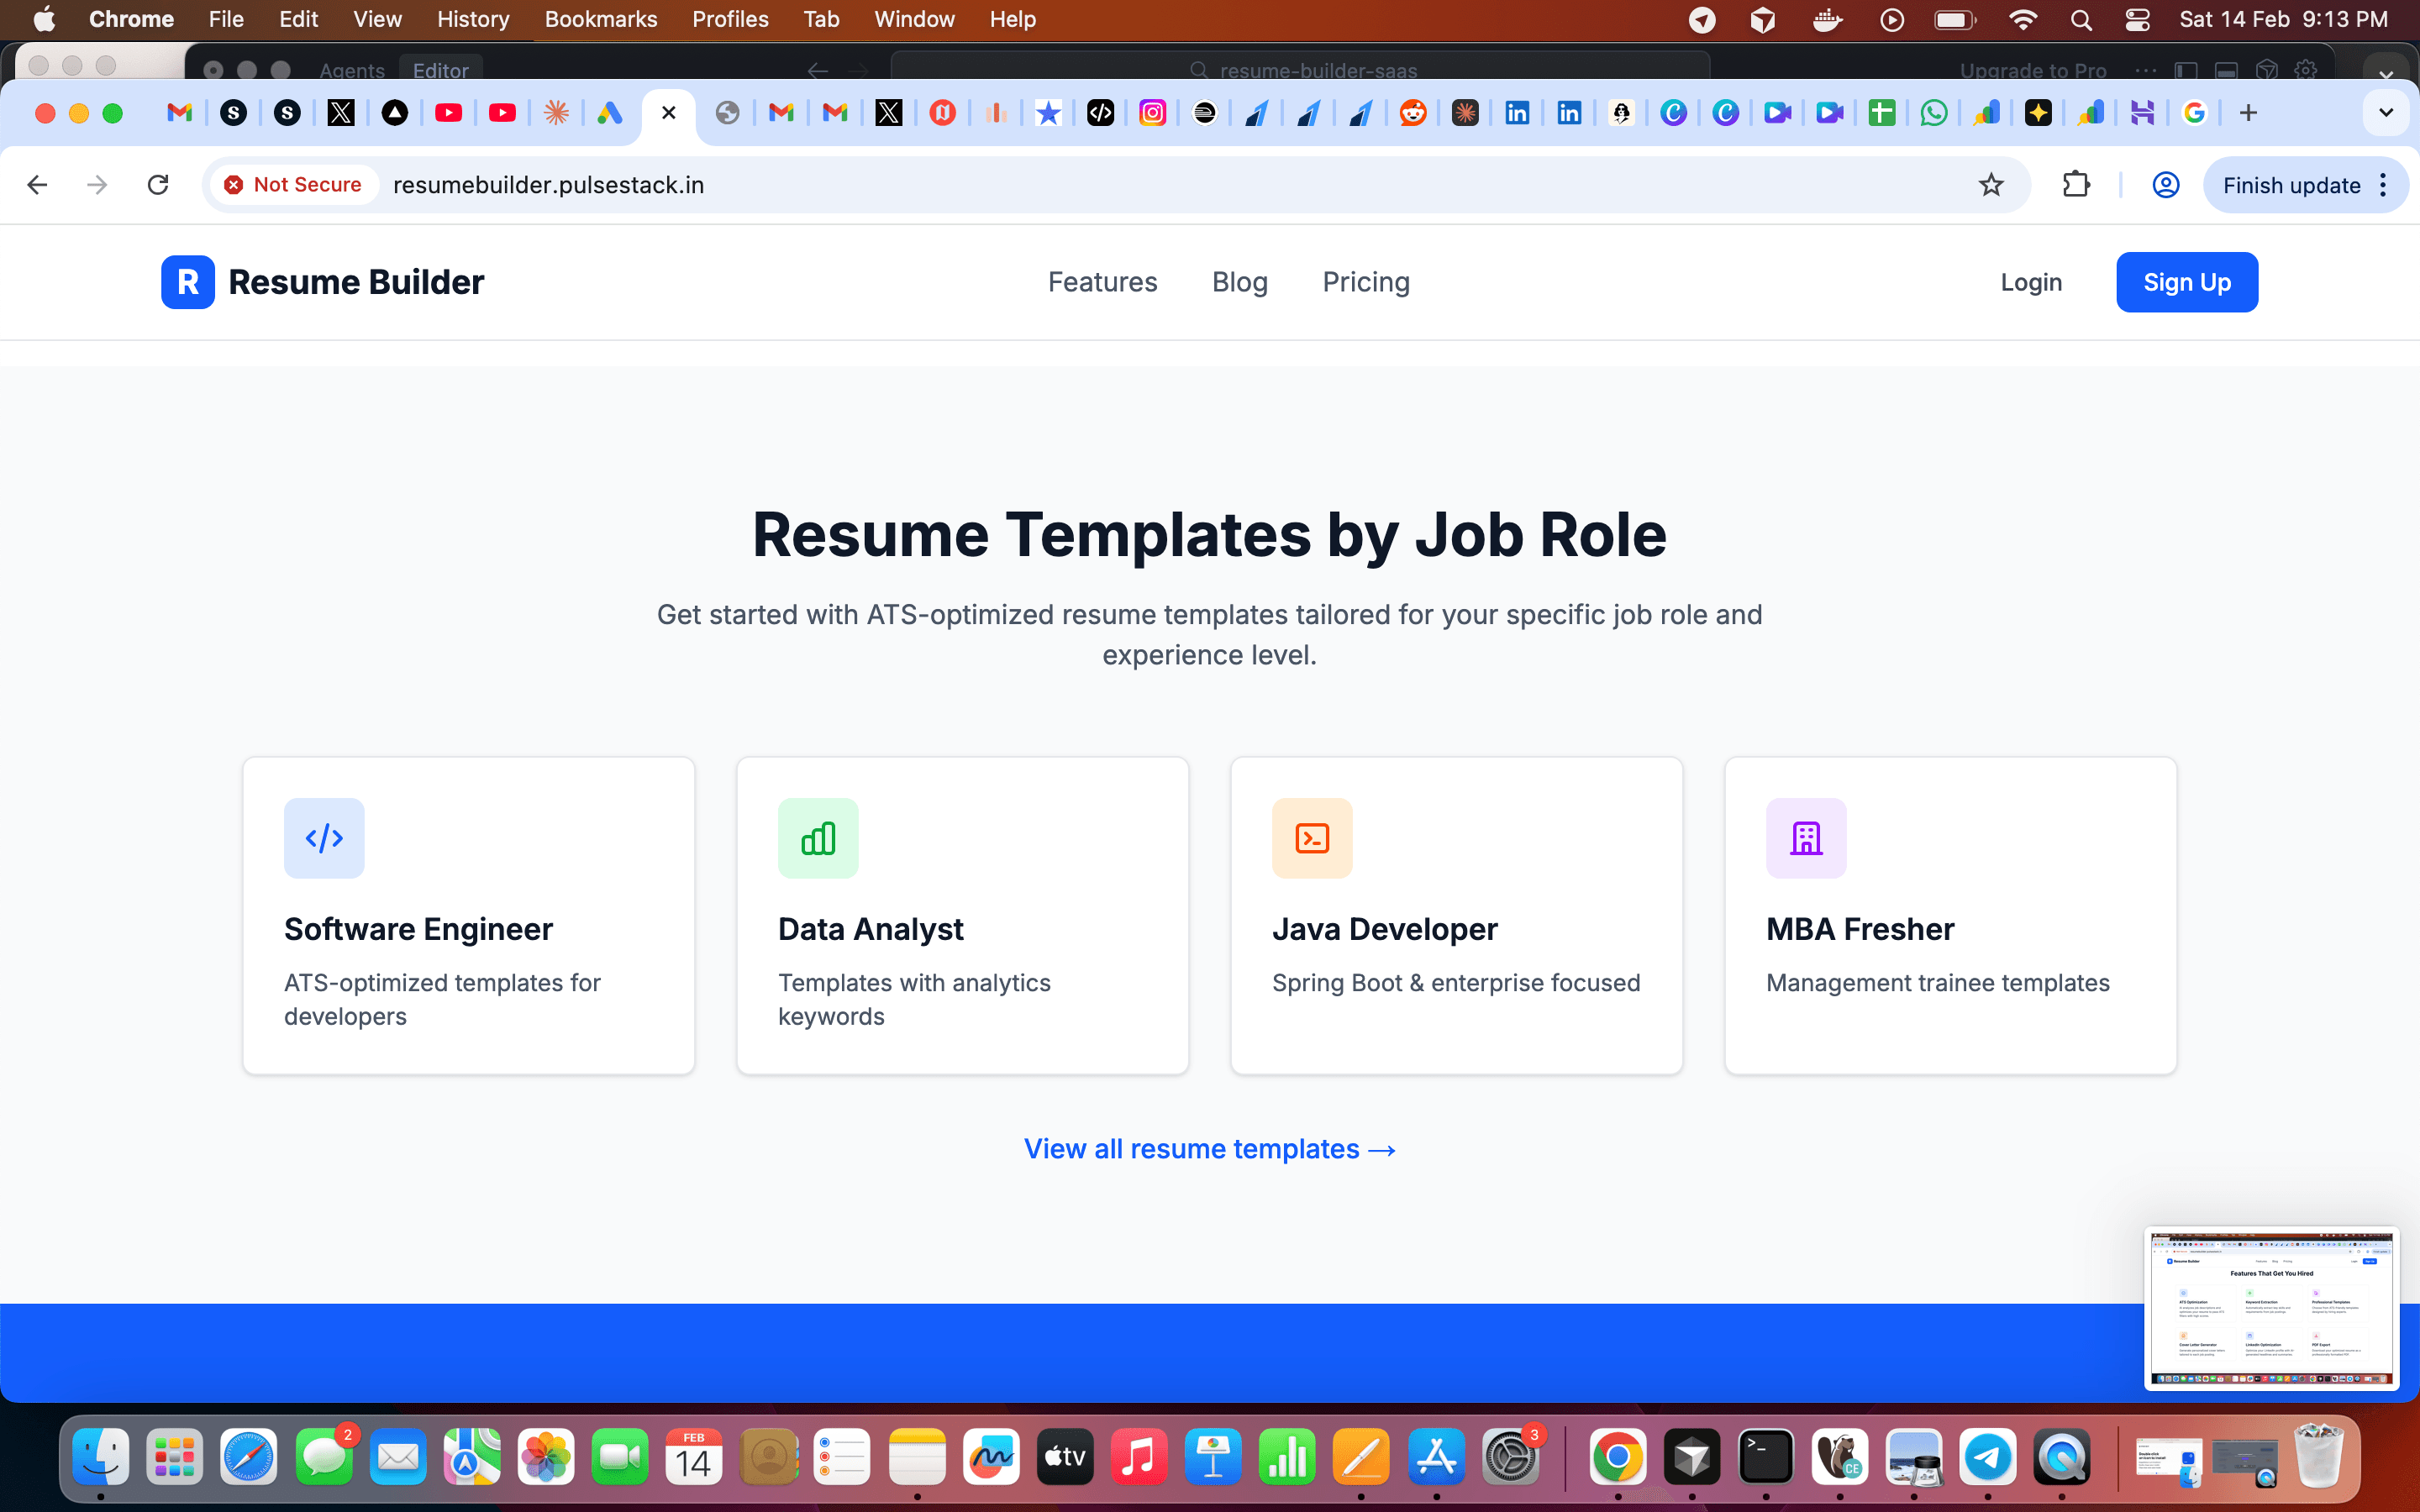Viewport: 2420px width, 1512px height.
Task: Open Gmail from the bookmarks bar
Action: tap(180, 112)
